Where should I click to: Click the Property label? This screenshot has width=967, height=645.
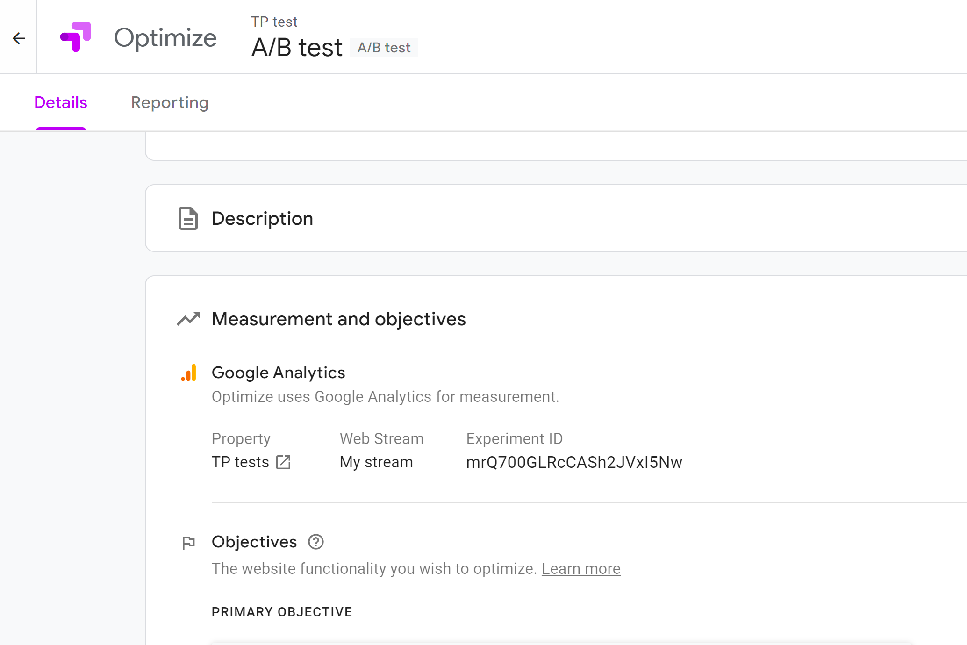tap(241, 439)
